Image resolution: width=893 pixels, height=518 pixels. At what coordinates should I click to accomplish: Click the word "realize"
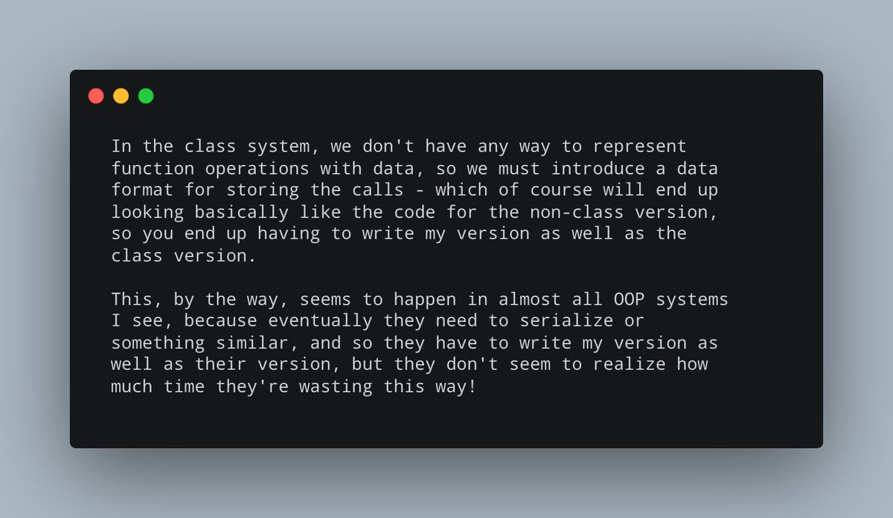(x=630, y=365)
